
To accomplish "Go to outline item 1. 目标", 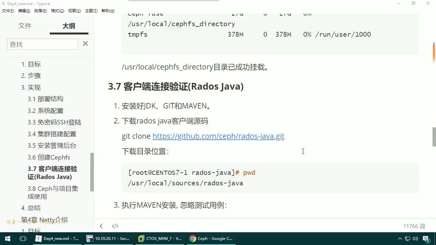I will 31,64.
